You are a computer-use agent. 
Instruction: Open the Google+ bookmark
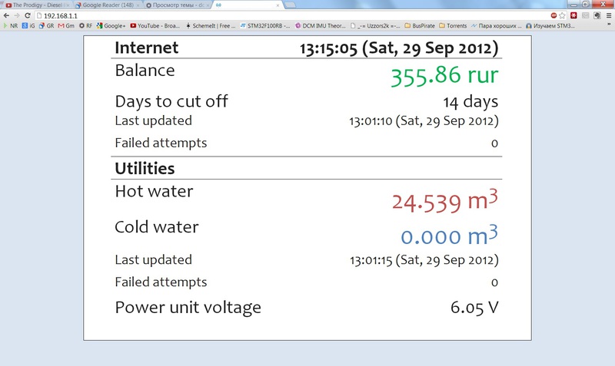(114, 25)
